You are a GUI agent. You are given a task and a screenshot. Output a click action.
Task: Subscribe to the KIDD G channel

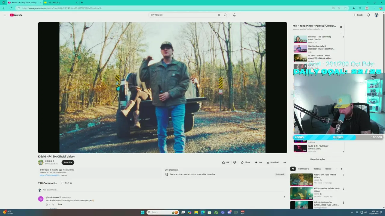(x=68, y=162)
